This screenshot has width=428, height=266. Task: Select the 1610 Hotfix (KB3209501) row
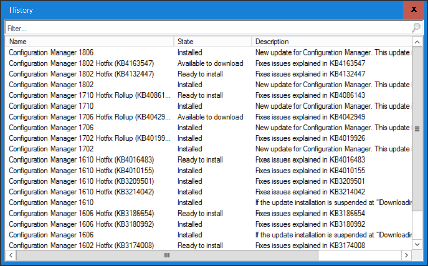click(x=209, y=181)
